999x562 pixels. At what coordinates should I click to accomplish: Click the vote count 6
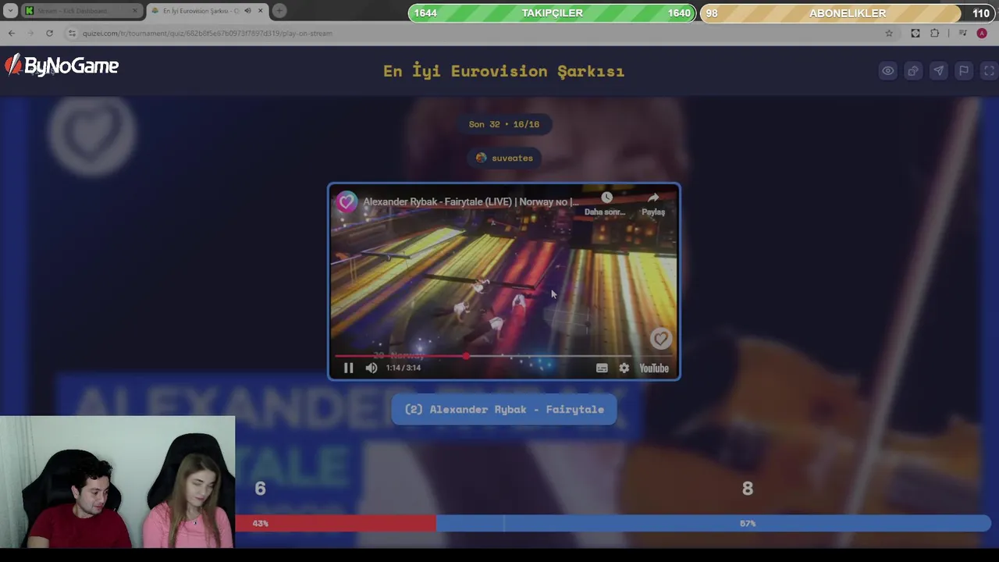[x=260, y=489]
